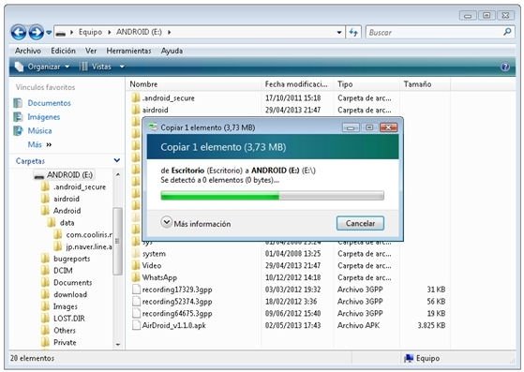Select data folder in the tree

[67, 223]
